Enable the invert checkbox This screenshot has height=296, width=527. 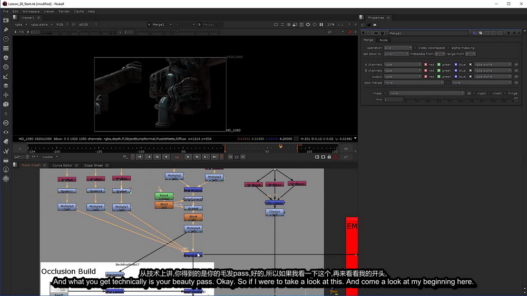pyautogui.click(x=490, y=93)
